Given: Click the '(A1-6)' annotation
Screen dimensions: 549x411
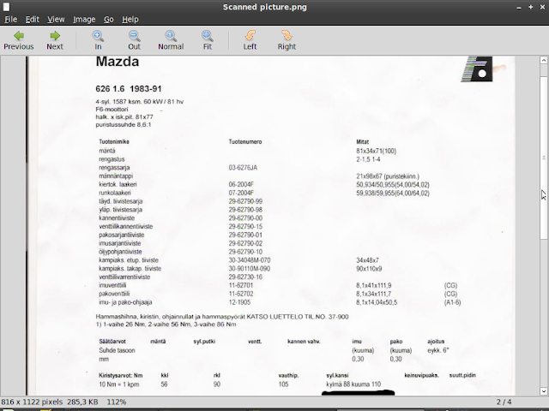Looking at the screenshot, I should pos(452,302).
